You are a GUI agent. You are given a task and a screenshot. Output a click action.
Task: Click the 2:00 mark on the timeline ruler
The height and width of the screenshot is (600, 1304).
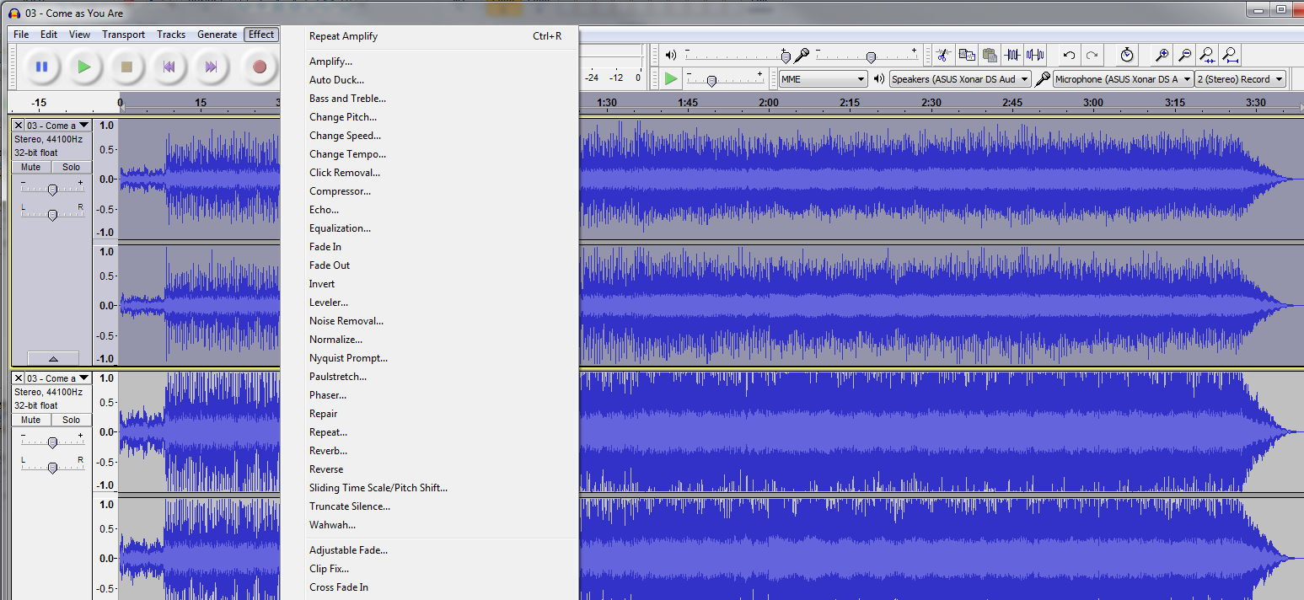(768, 102)
